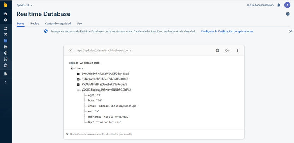The width and height of the screenshot is (294, 143).
Task: Open Machine Learning robot icon
Action: pyautogui.click(x=6, y=66)
